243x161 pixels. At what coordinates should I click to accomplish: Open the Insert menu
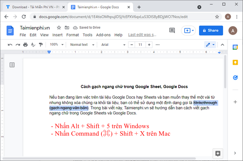(x=57, y=35)
